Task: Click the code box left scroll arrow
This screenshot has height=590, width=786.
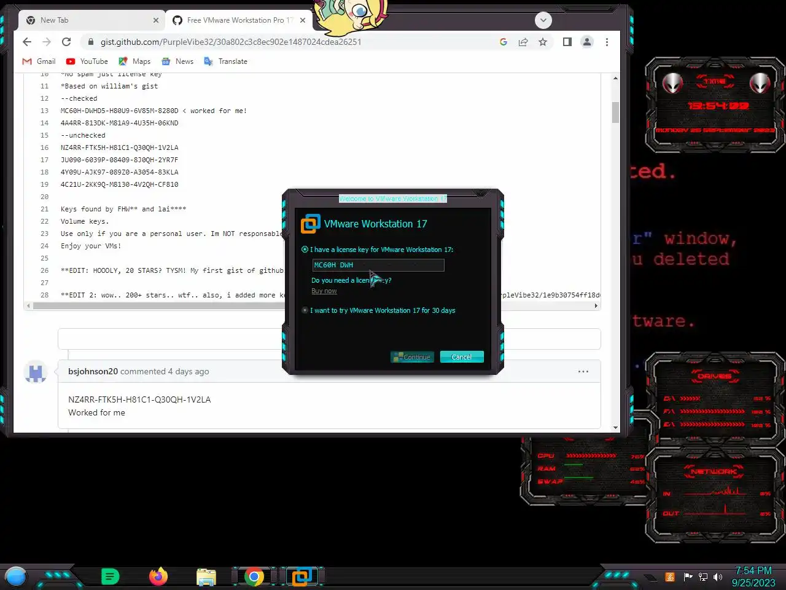Action: (28, 305)
